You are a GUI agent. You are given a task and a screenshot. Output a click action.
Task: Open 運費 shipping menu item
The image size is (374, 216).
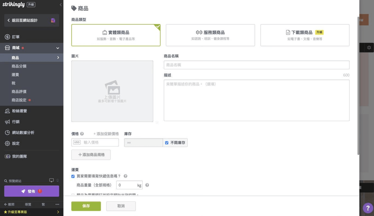click(15, 75)
